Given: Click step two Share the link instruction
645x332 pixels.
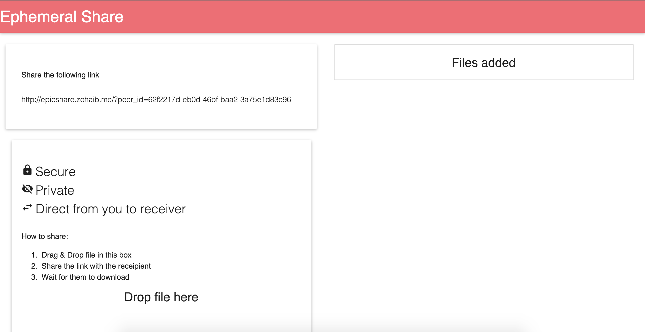Looking at the screenshot, I should pos(96,266).
